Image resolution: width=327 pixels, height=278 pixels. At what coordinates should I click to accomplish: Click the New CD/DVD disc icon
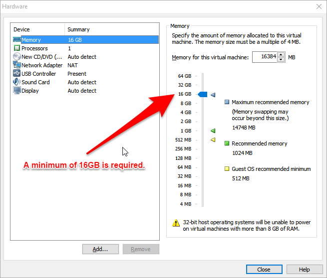pyautogui.click(x=17, y=57)
